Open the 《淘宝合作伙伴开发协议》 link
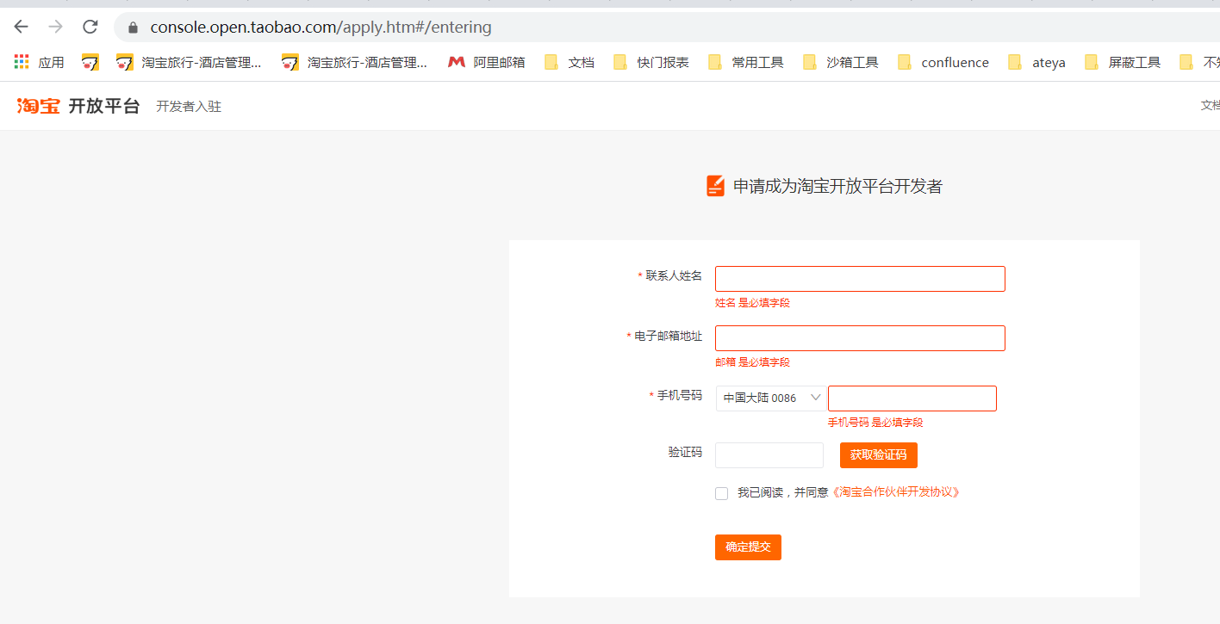1220x624 pixels. pyautogui.click(x=895, y=492)
